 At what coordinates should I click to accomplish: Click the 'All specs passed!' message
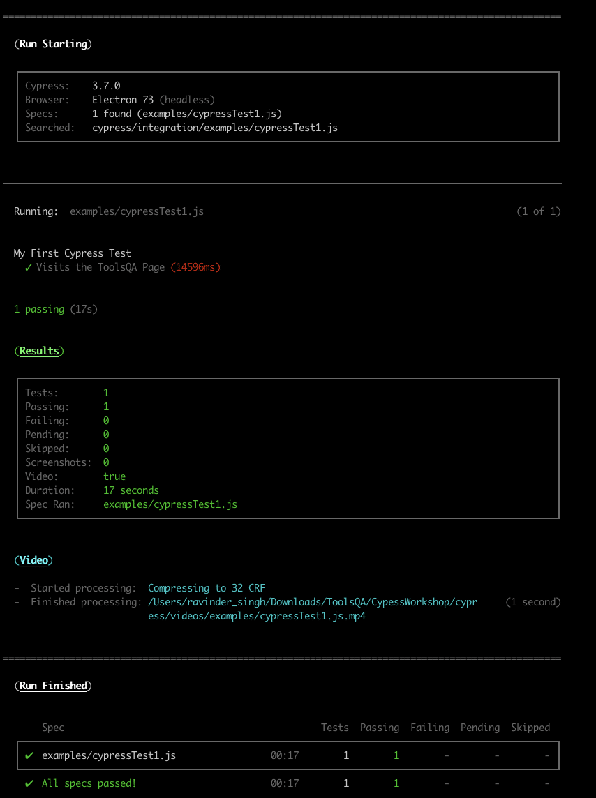coord(89,784)
